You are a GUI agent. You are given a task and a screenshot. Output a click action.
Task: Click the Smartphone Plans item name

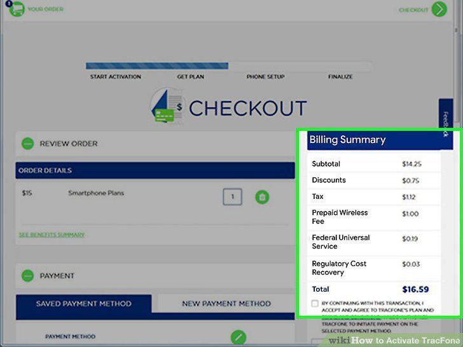(96, 193)
